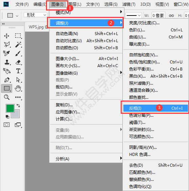Open 曲线(U)... adjustment

[x=156, y=37]
